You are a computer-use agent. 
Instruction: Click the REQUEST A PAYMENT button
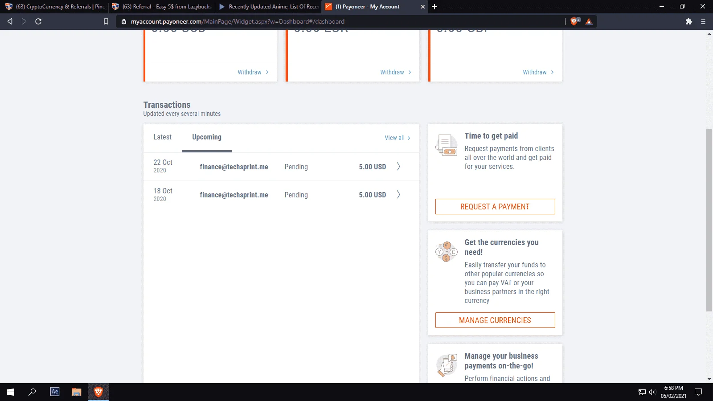[495, 207]
